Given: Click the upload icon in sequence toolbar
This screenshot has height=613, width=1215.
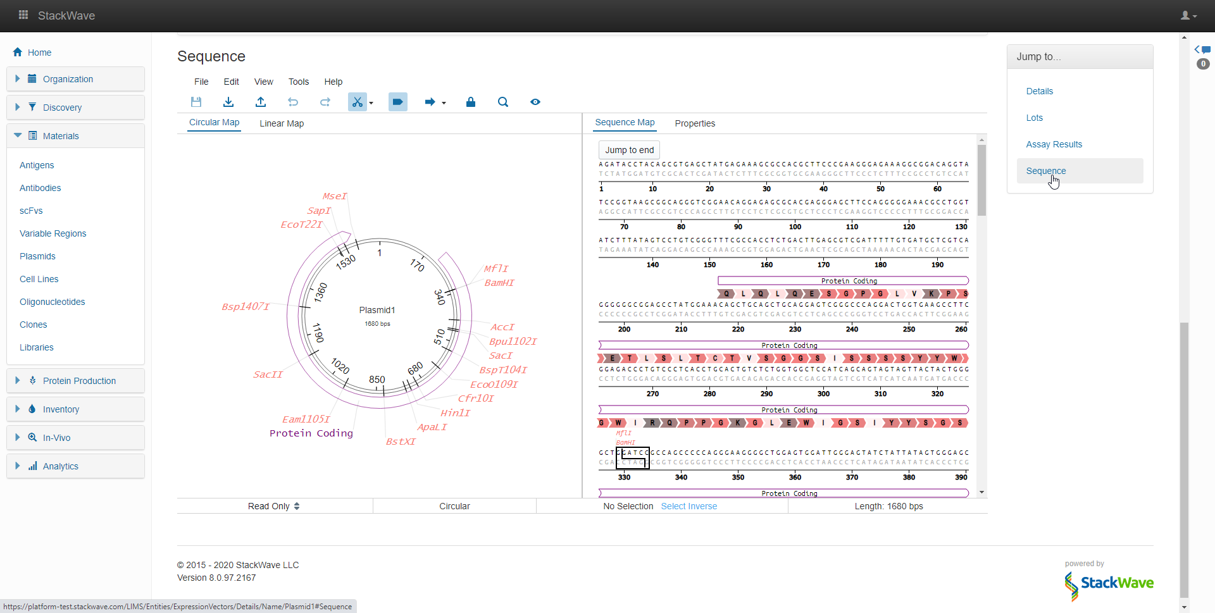Looking at the screenshot, I should pyautogui.click(x=261, y=102).
